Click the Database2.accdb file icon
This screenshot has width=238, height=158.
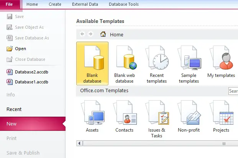click(x=10, y=72)
